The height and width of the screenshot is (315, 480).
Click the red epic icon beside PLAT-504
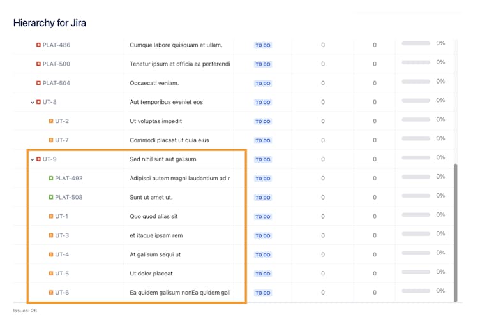point(38,83)
